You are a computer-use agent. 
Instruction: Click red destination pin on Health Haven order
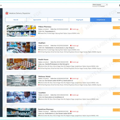pyautogui.click(x=39, y=68)
